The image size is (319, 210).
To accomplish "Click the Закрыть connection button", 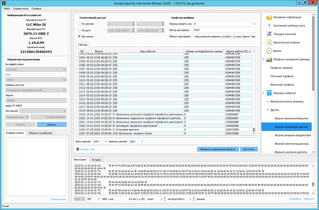I will click(x=52, y=124).
